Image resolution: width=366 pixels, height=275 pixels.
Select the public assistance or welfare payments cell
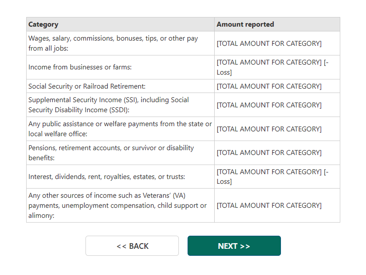[120, 129]
